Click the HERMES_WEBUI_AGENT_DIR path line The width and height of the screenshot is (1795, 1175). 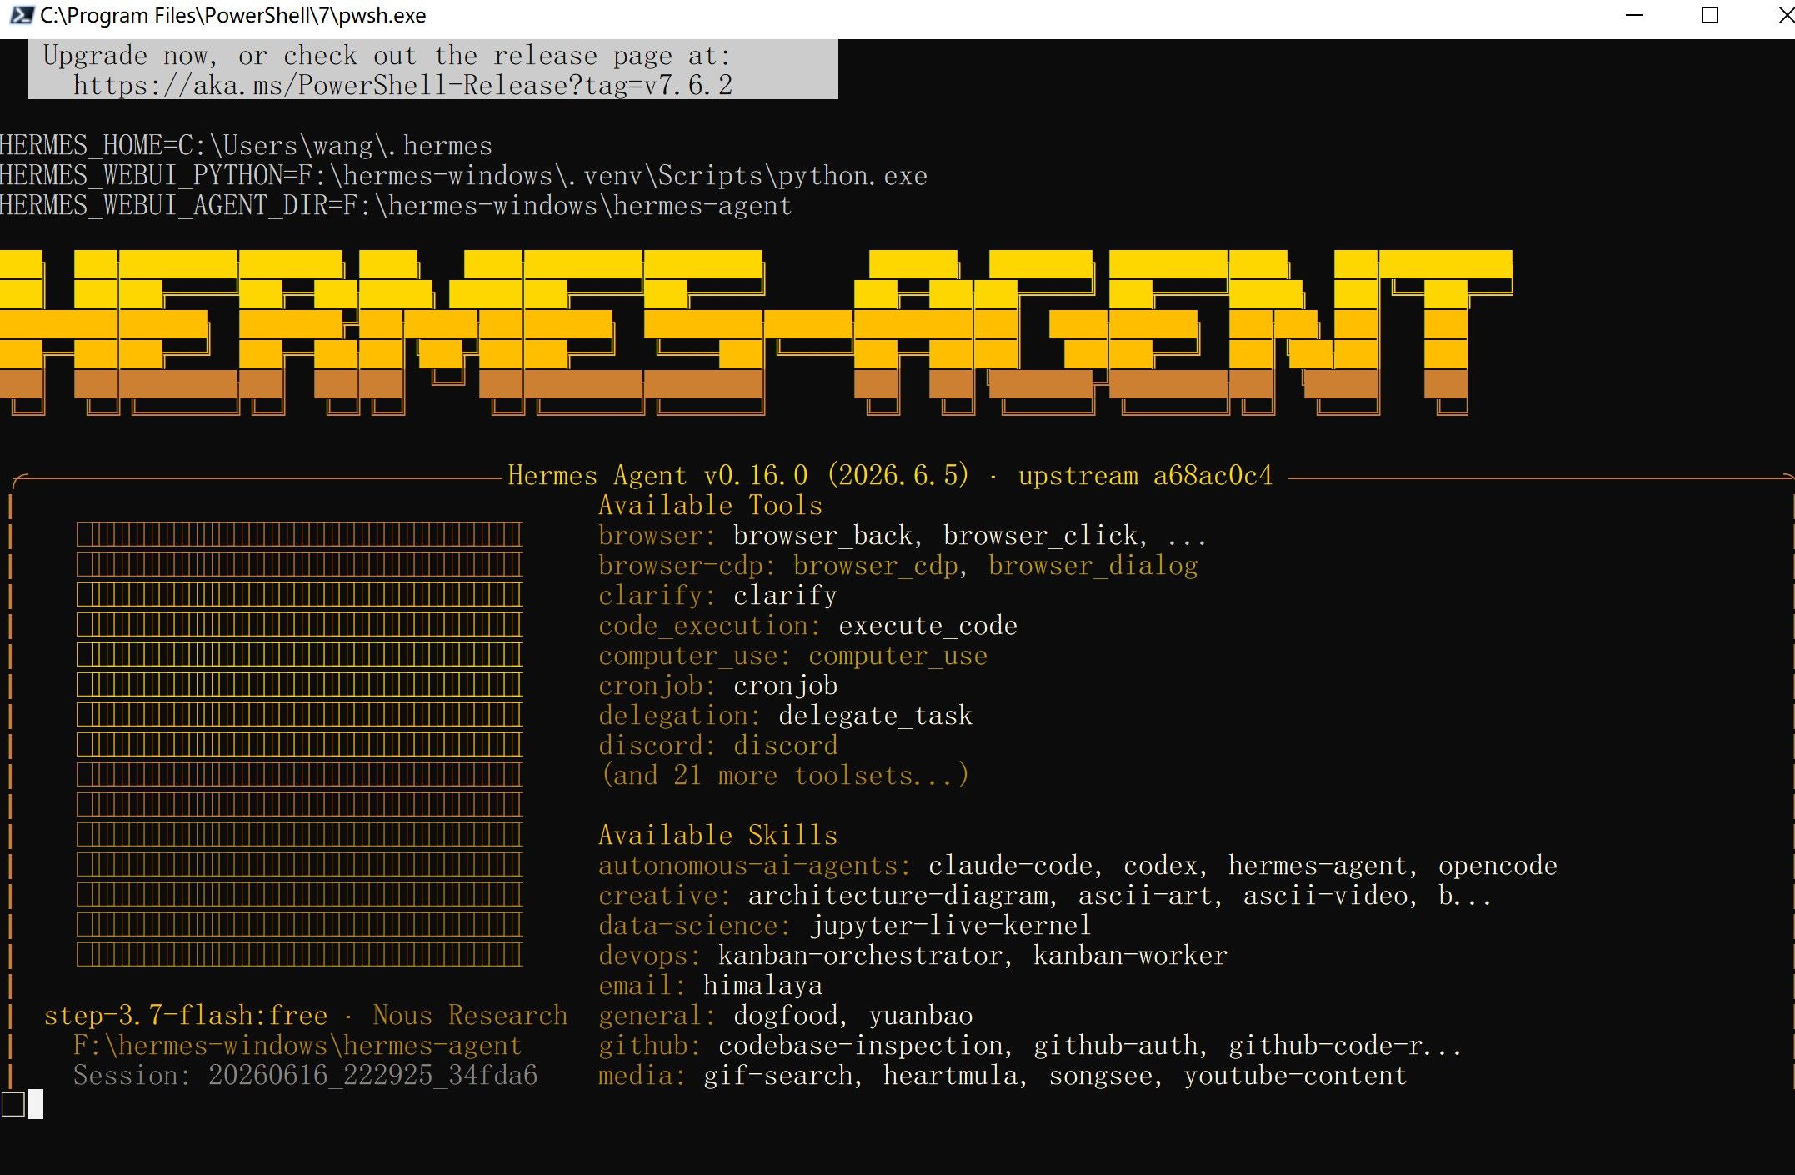coord(396,206)
